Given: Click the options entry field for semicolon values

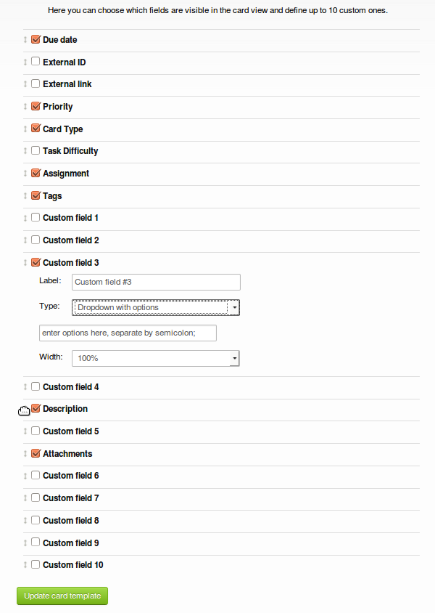Looking at the screenshot, I should pyautogui.click(x=128, y=333).
